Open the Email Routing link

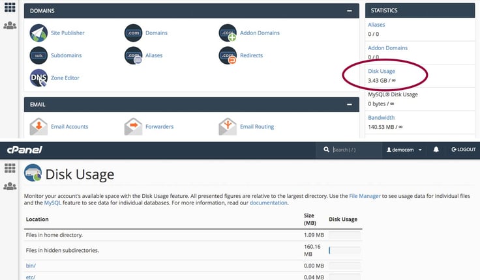coord(257,126)
